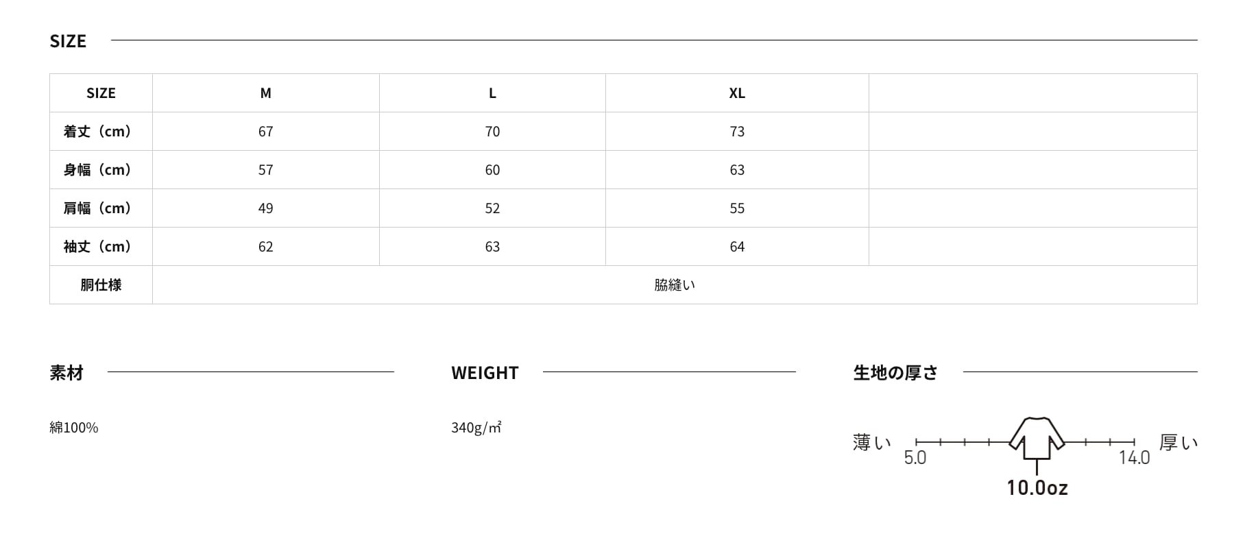Click the 薄い label beside the scale

click(x=872, y=443)
